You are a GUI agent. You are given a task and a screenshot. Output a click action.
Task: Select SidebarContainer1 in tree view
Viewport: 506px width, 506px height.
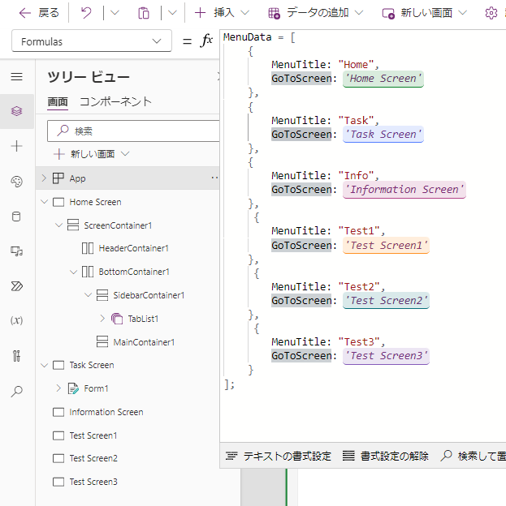click(x=149, y=295)
